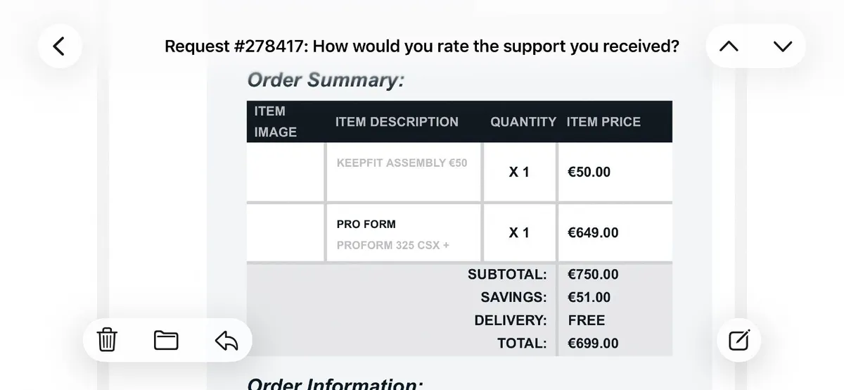Image resolution: width=844 pixels, height=390 pixels.
Task: Tap the €750.00 subtotal amount
Action: (x=592, y=275)
